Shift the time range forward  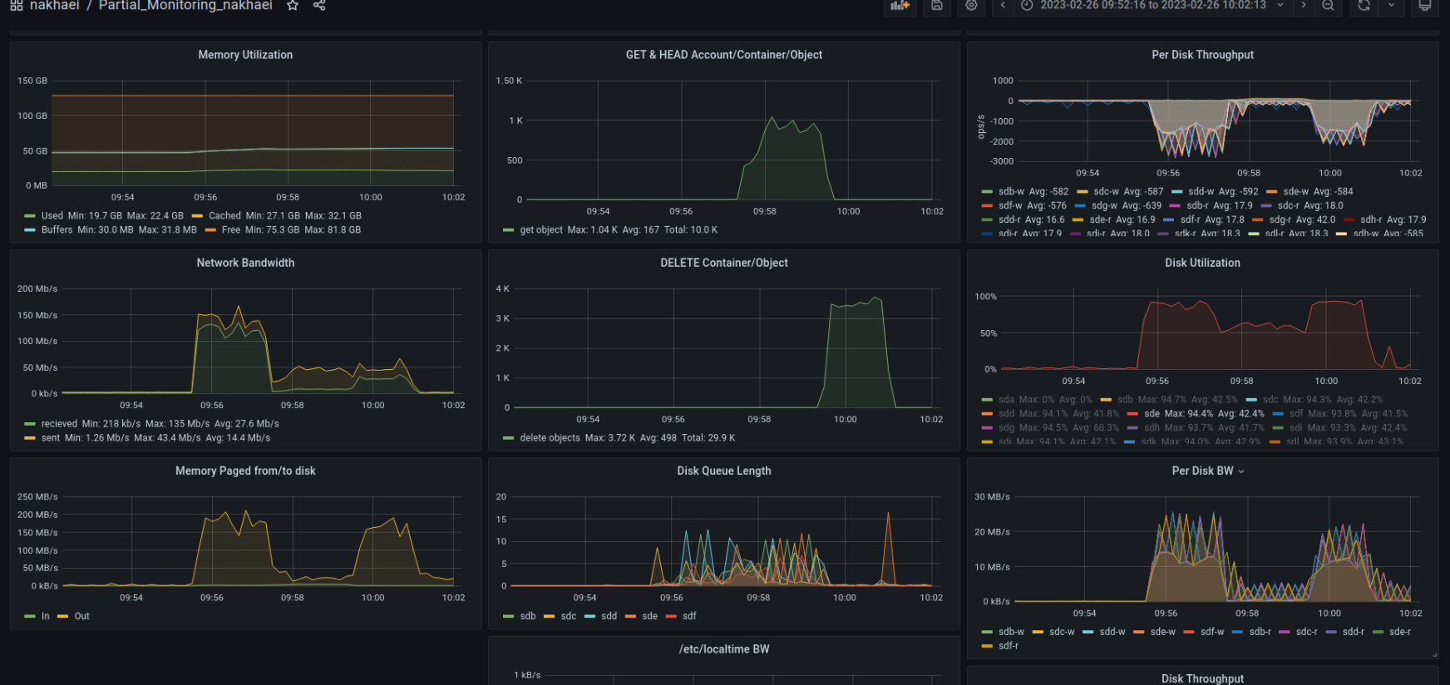tap(1303, 6)
